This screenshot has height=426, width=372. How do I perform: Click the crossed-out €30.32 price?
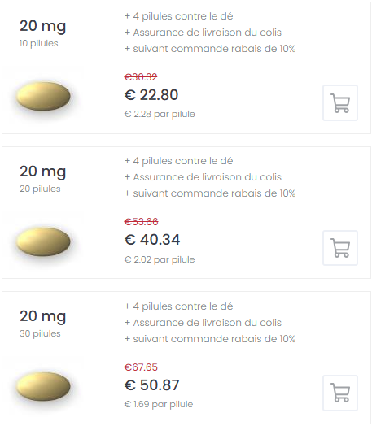pos(141,77)
